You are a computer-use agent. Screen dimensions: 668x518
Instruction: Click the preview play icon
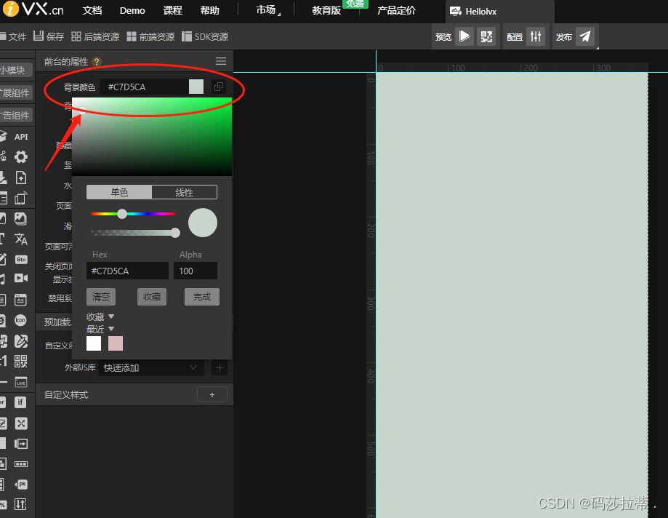[464, 36]
